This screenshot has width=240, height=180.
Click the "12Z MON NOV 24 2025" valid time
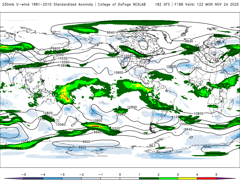tap(218, 4)
